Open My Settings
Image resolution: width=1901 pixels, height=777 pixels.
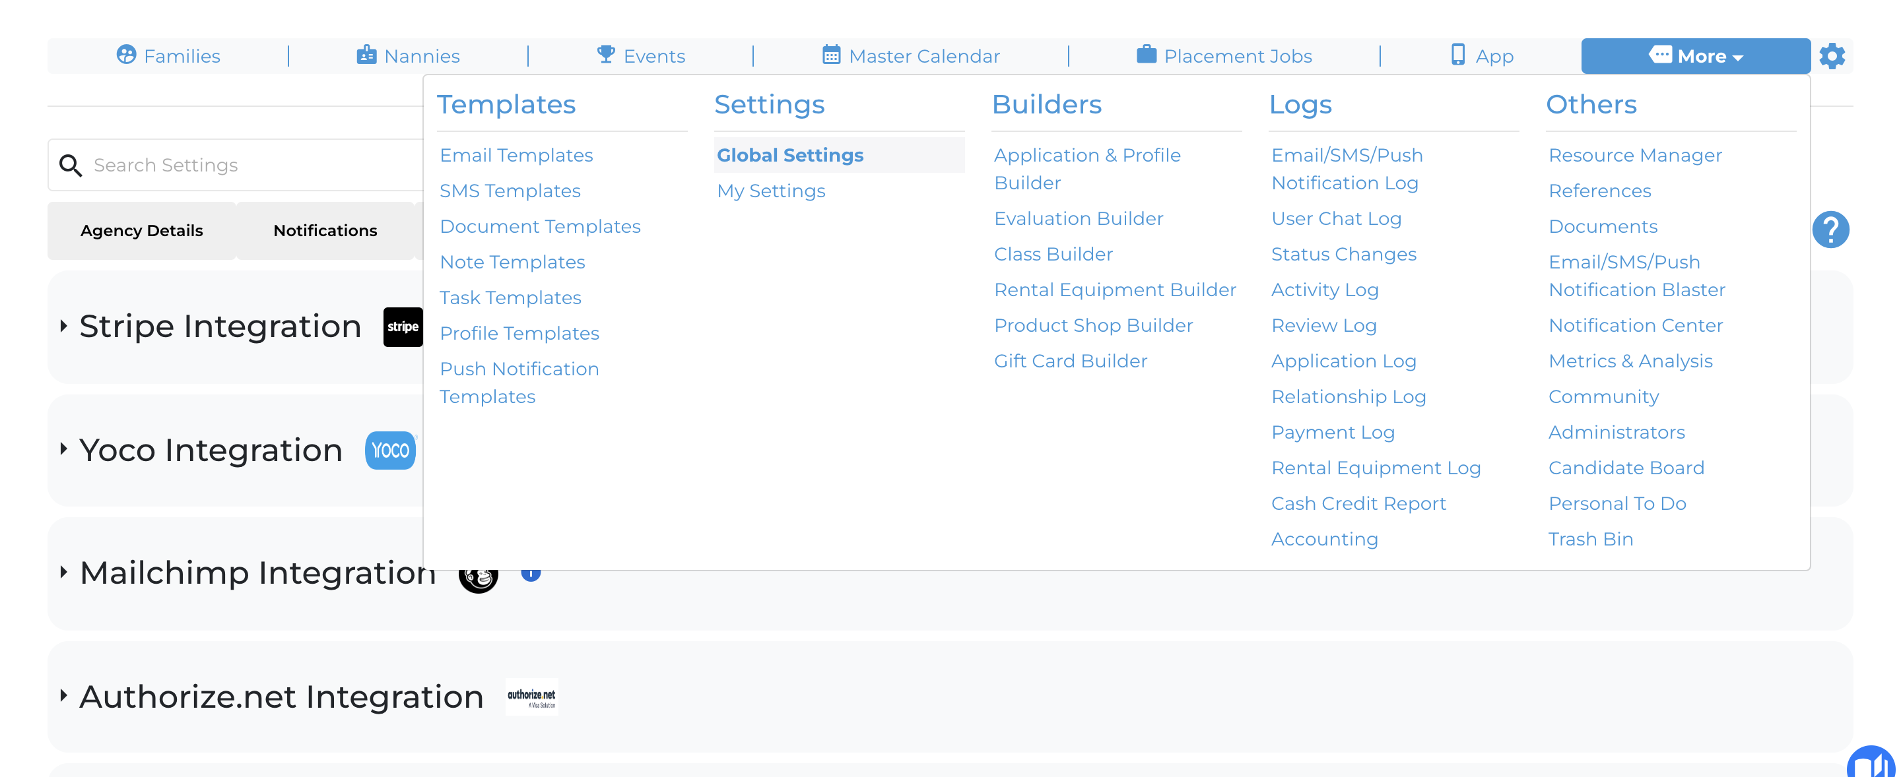click(770, 191)
